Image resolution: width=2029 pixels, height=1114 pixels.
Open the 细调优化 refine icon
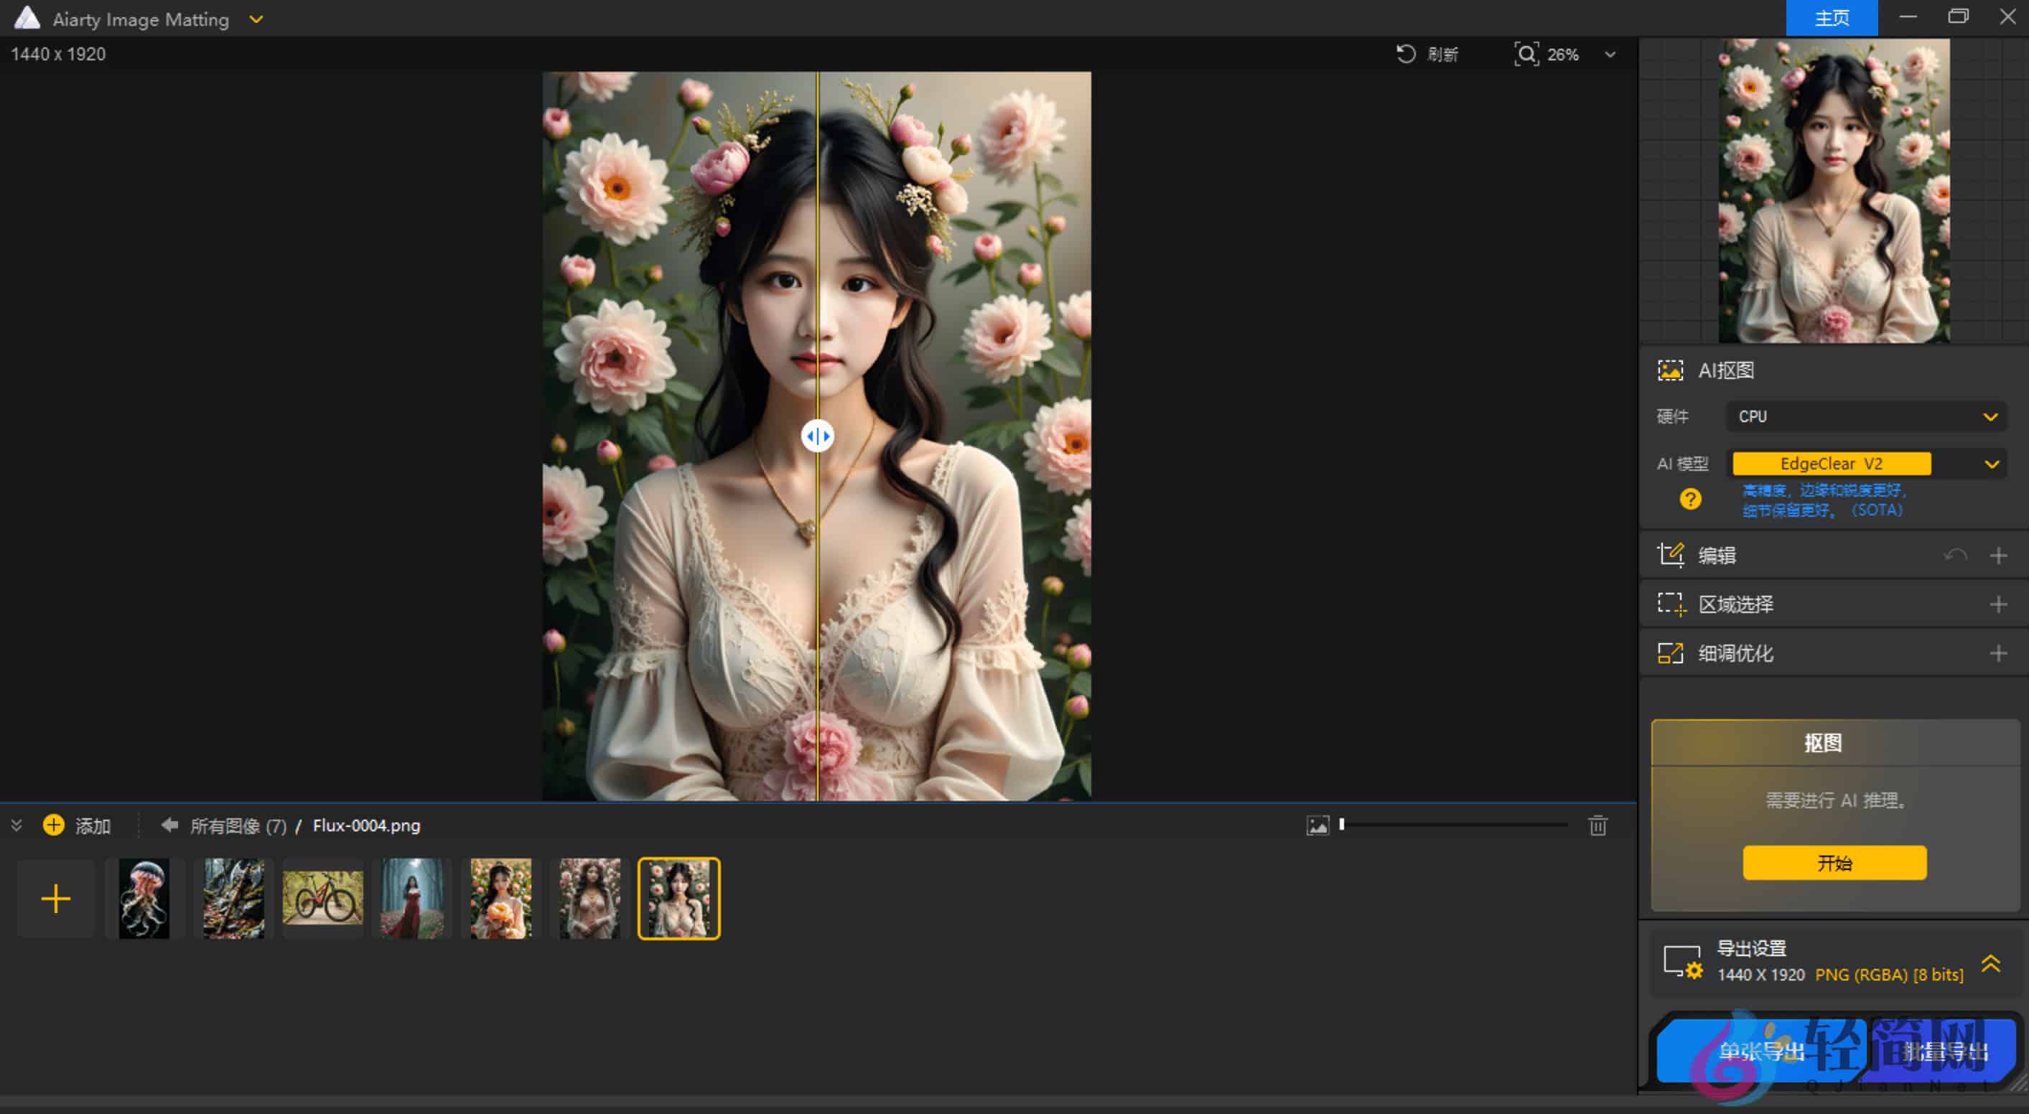pyautogui.click(x=1671, y=652)
